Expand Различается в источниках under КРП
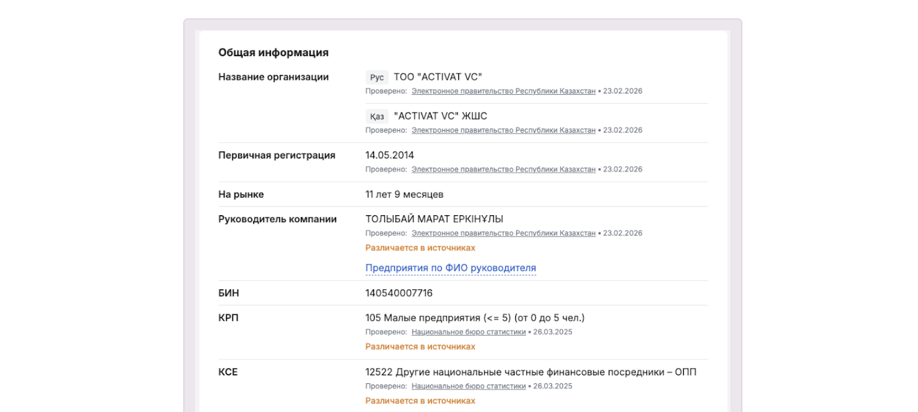The image size is (918, 412). point(420,347)
